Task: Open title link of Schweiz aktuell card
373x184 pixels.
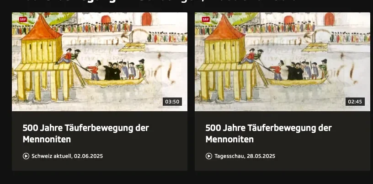Action: pos(85,134)
